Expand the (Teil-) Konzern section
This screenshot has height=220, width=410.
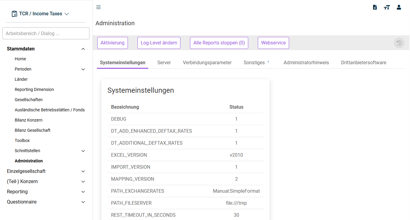pyautogui.click(x=83, y=182)
